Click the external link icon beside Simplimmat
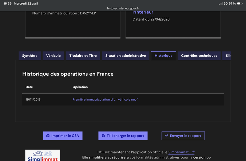246x161 pixels. click(x=193, y=152)
